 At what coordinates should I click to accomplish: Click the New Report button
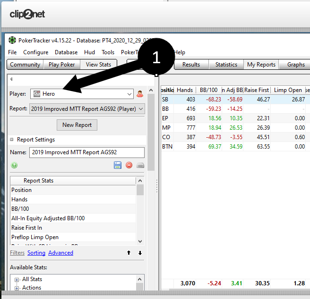point(77,125)
